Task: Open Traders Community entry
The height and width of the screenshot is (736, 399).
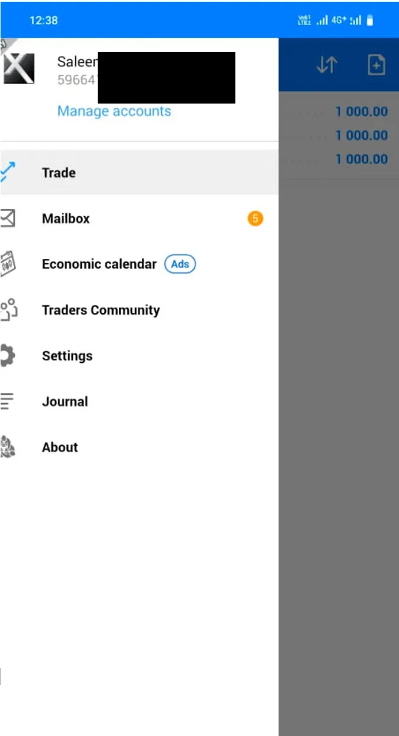Action: point(139,310)
